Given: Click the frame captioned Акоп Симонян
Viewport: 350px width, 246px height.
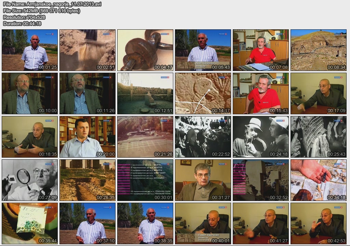Looking at the screenshot, I should [203, 50].
